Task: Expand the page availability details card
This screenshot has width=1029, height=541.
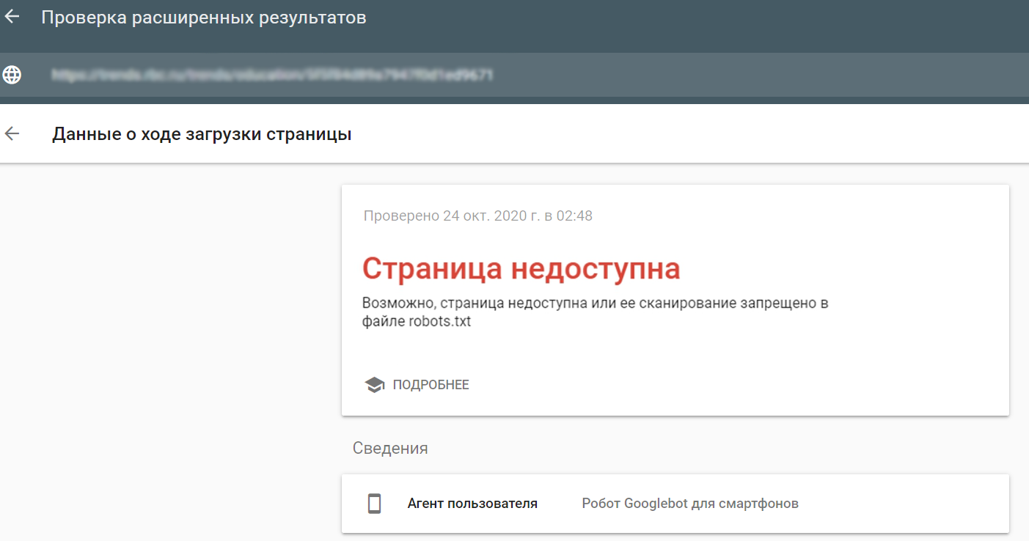Action: coord(675,301)
